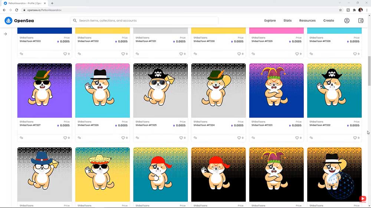Viewport: 371px width, 208px height.
Task: Open browser extensions puzzle icon
Action: point(354,10)
